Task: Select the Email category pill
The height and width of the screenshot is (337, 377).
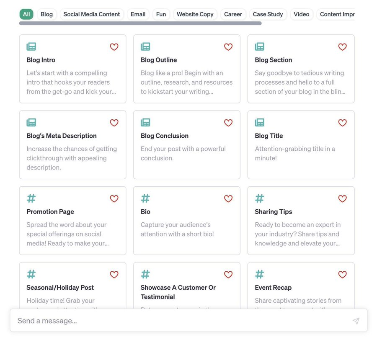Action: pos(138,14)
